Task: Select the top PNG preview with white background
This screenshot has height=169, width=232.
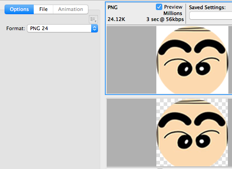Action: (170, 60)
